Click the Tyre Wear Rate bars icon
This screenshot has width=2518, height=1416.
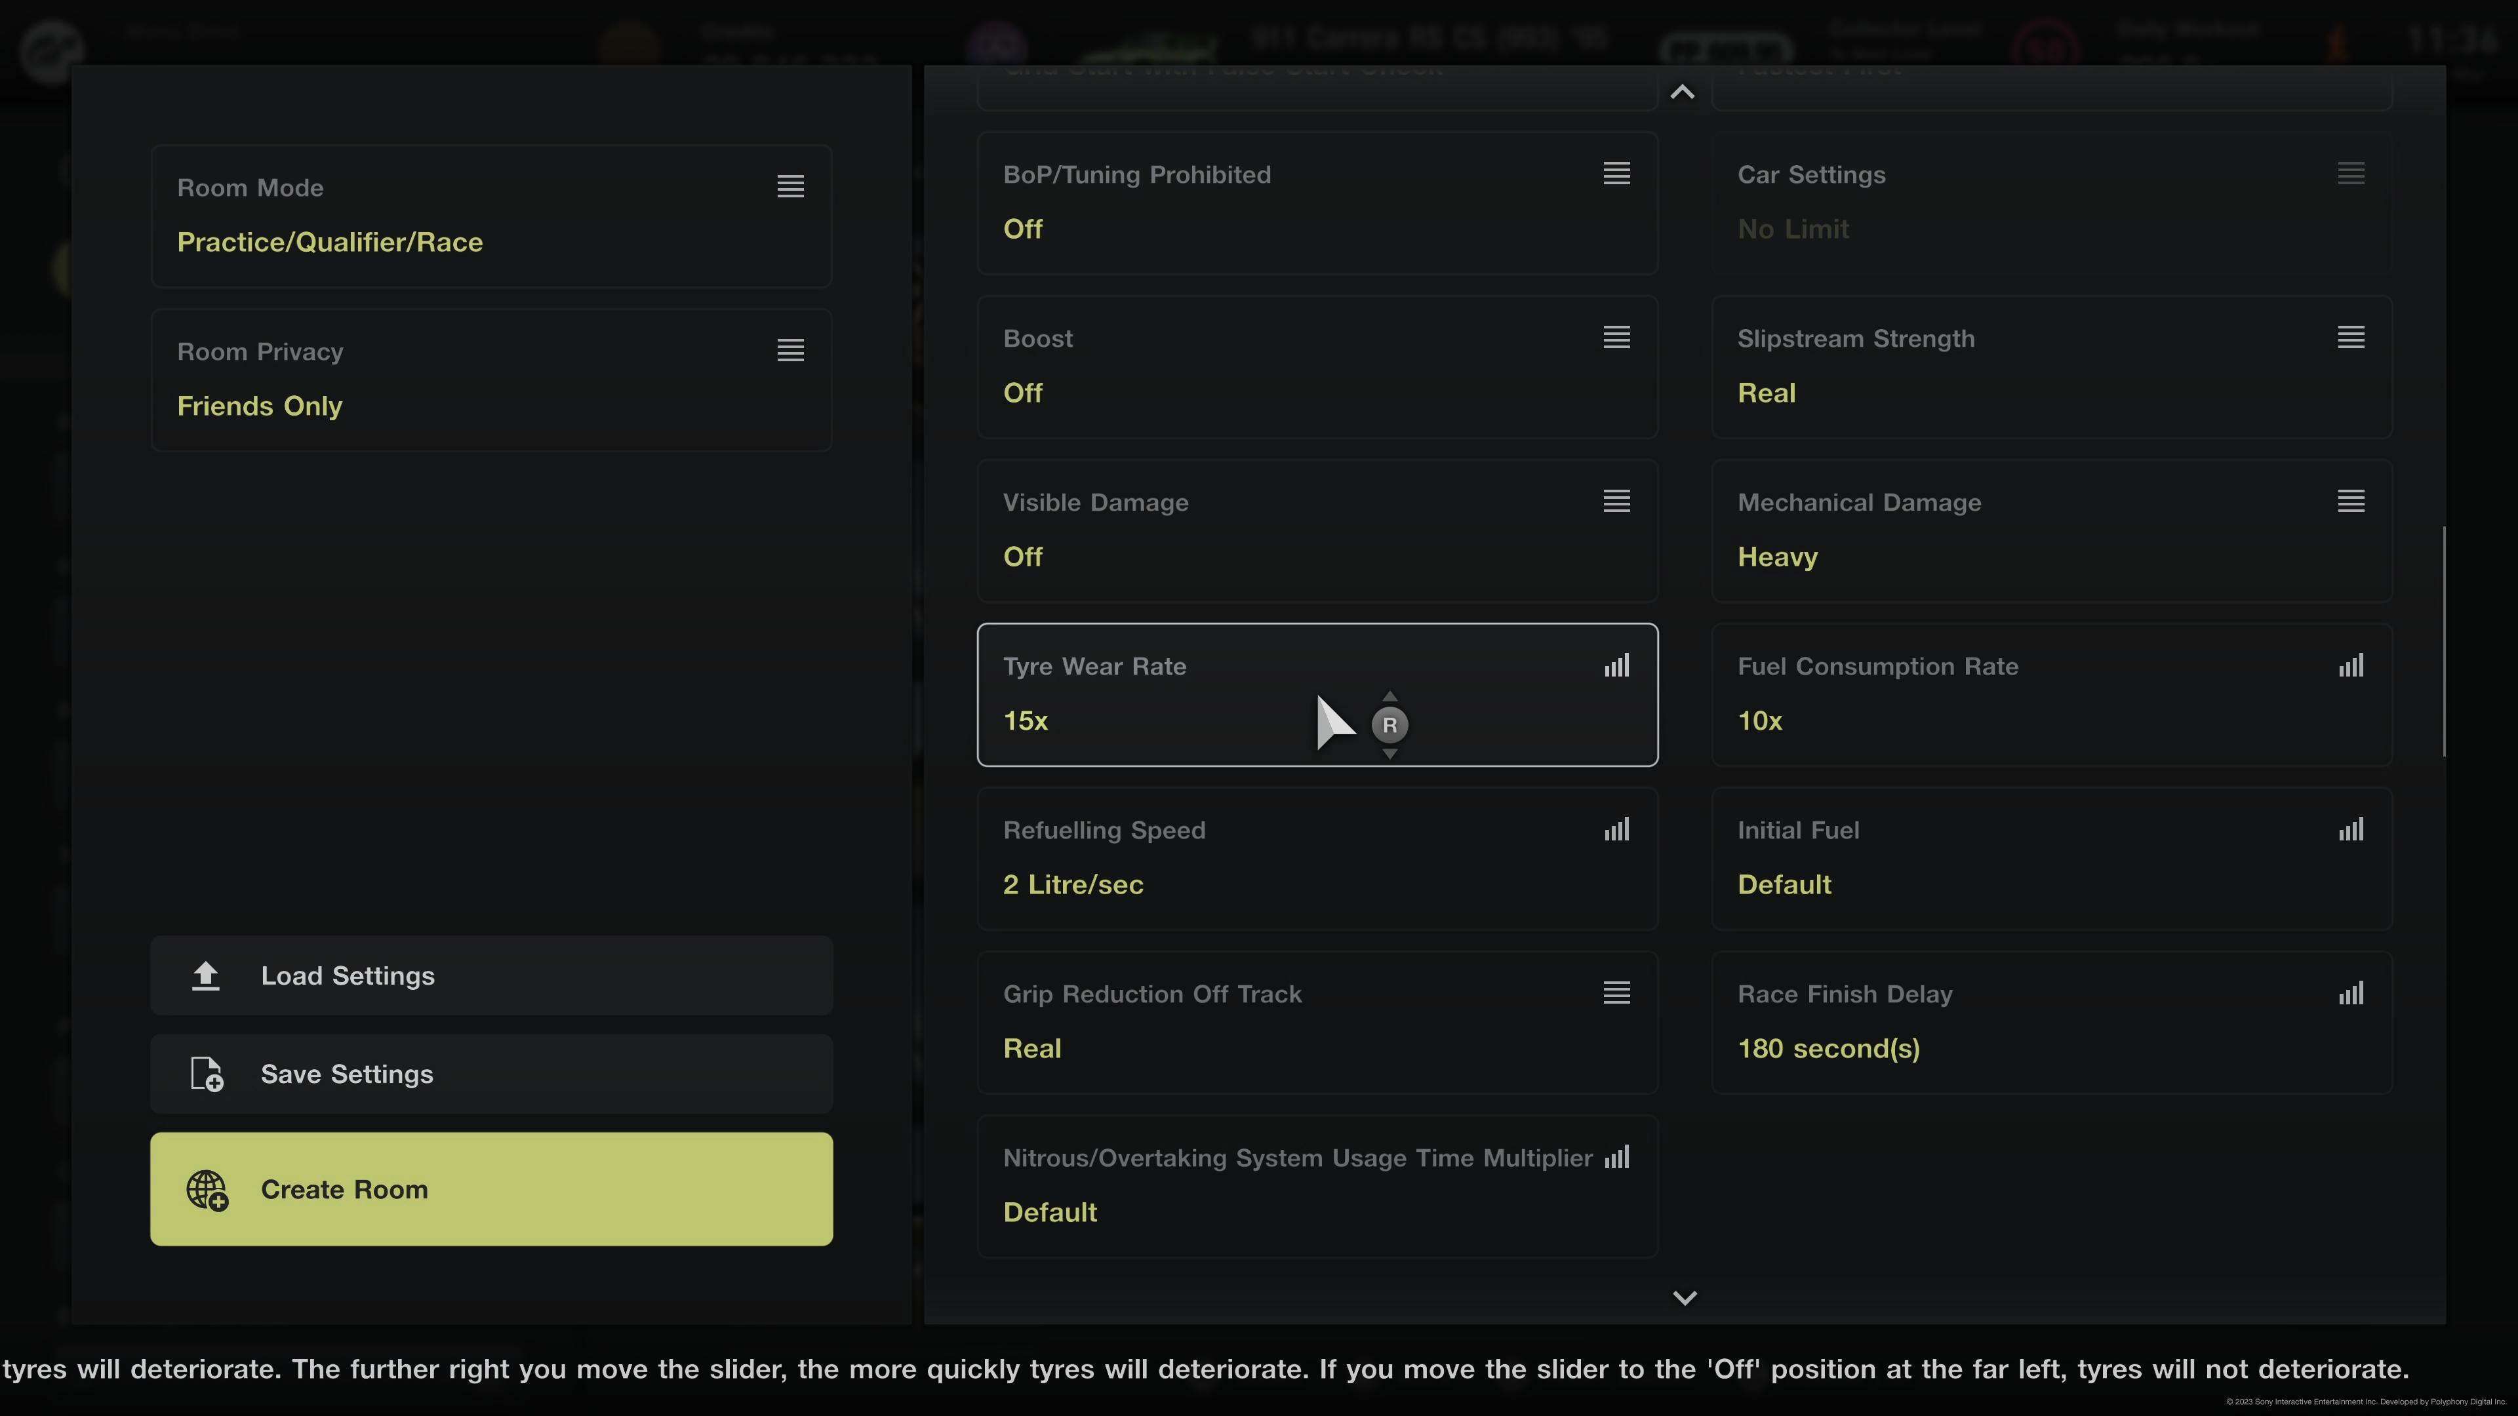[x=1617, y=667]
